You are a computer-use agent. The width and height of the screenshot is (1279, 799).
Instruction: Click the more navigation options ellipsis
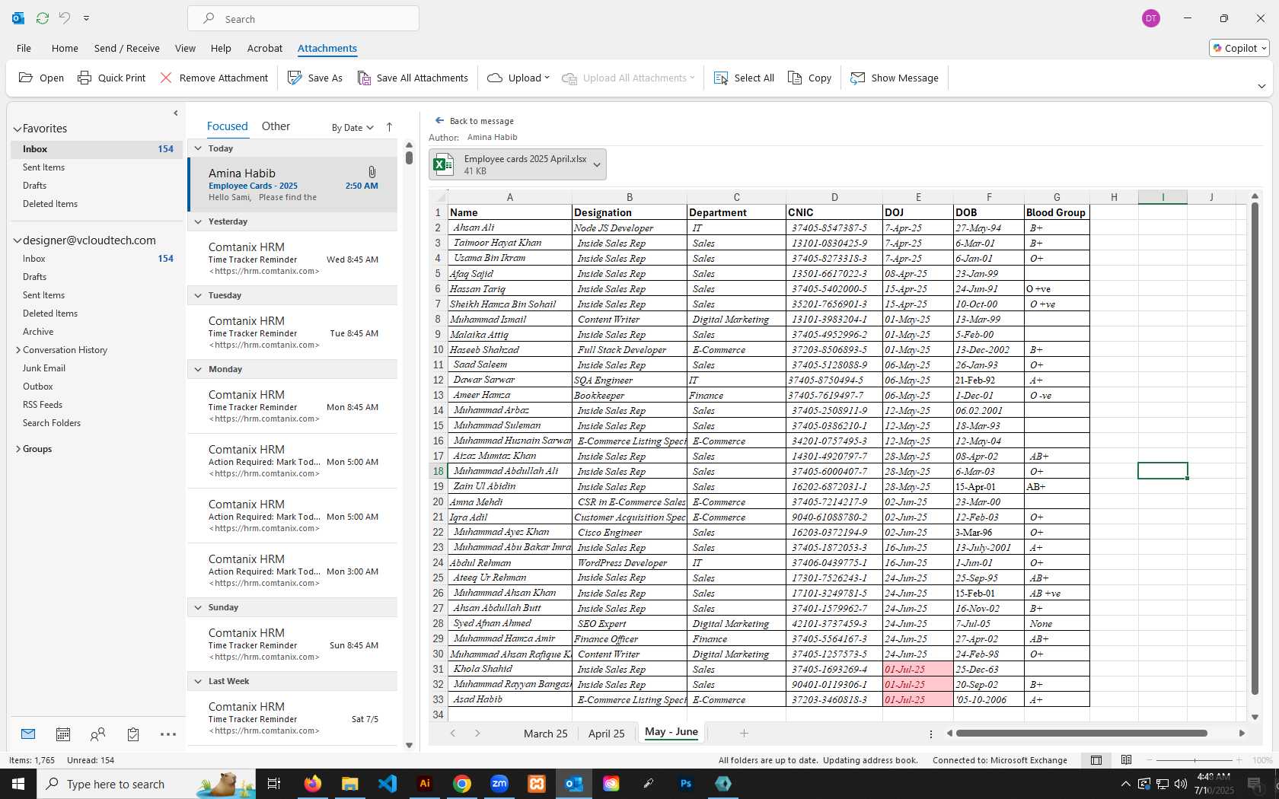click(168, 734)
